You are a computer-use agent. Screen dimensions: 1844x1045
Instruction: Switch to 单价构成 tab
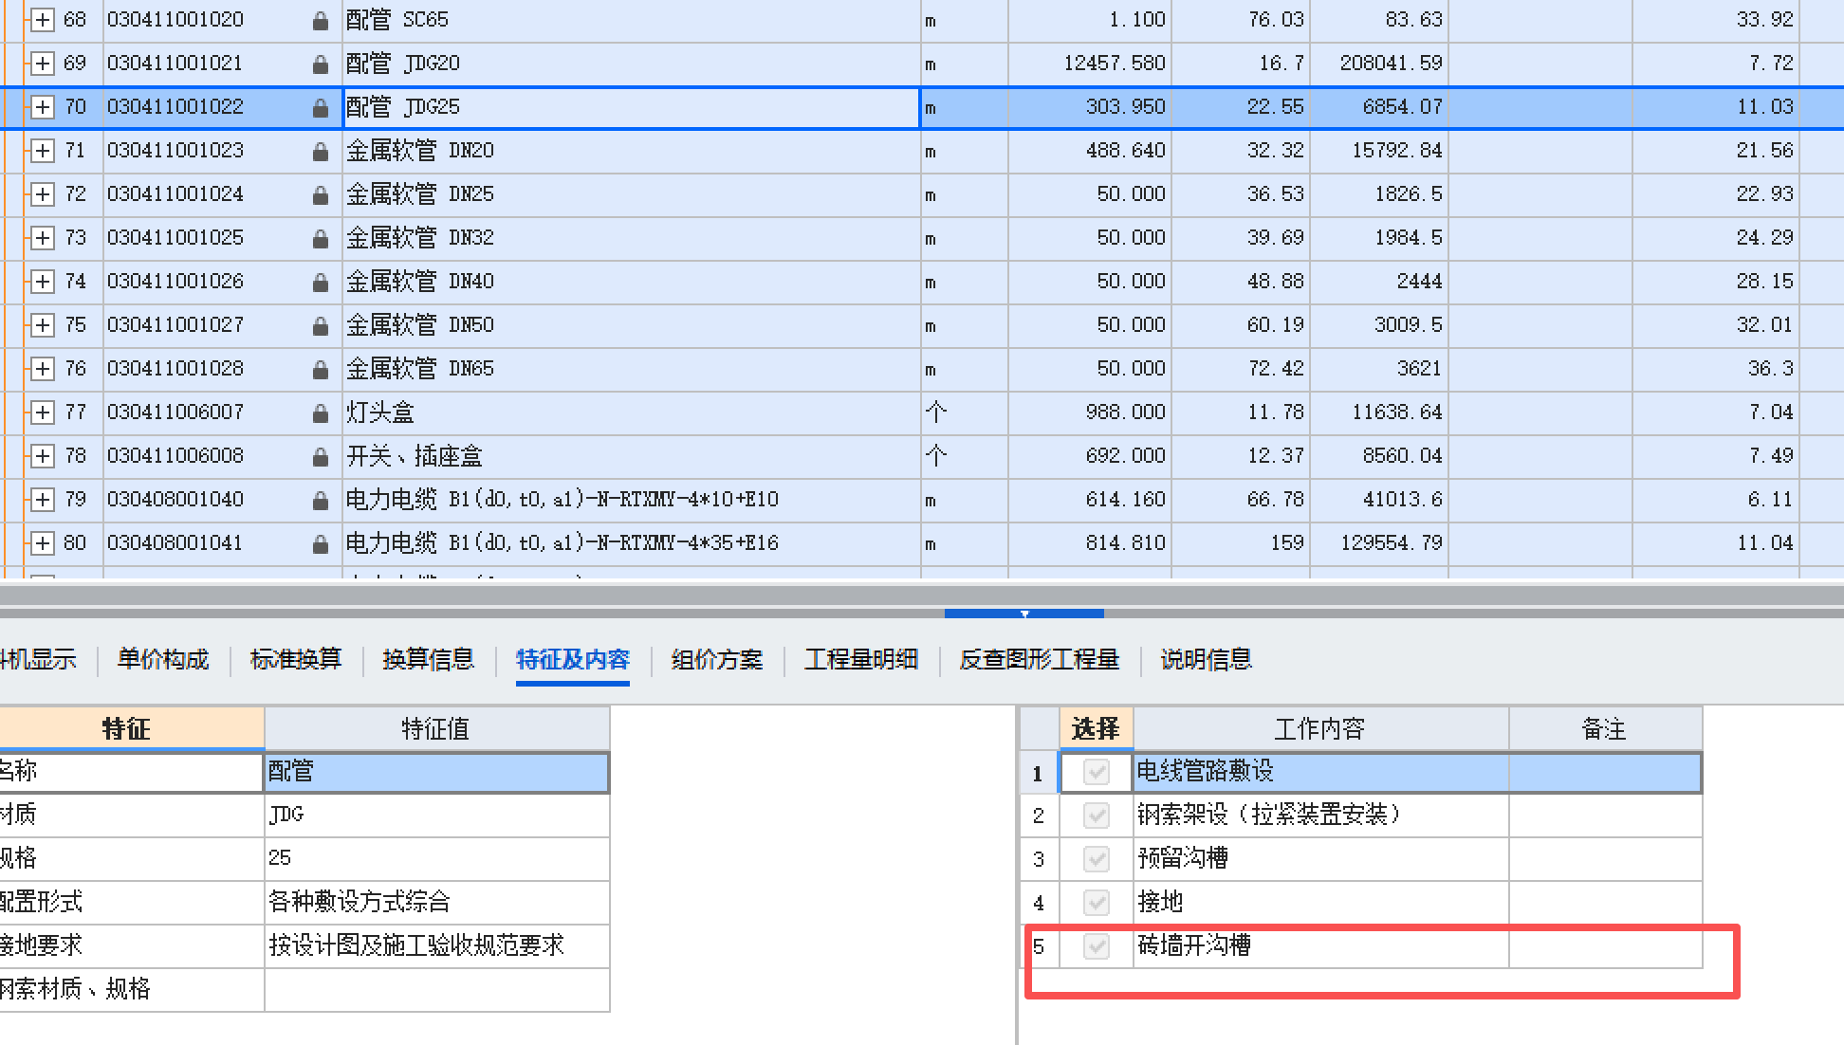tap(163, 659)
